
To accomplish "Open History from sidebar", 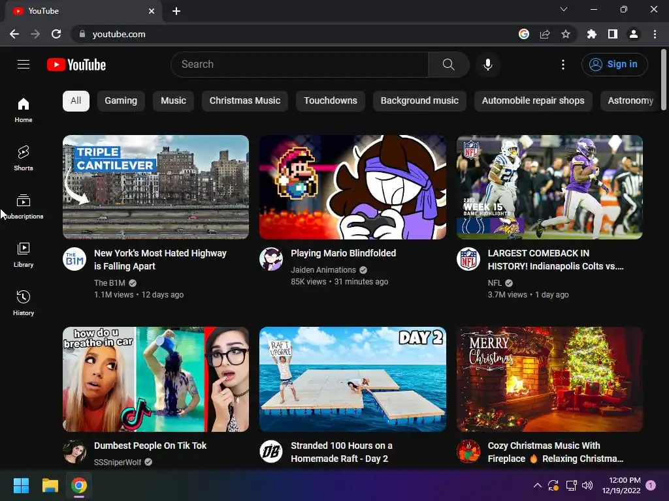I will click(x=24, y=303).
